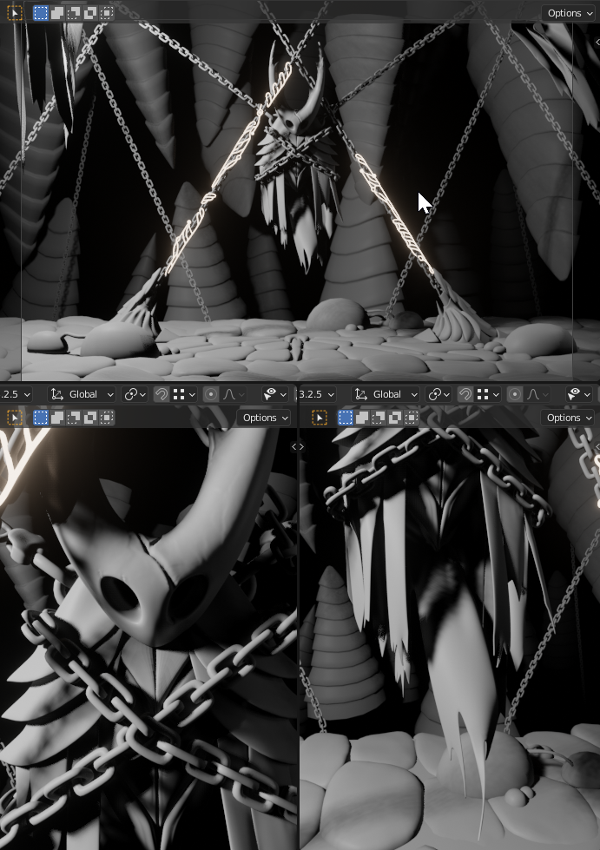Viewport: 600px width, 850px height.
Task: Open the snap elements dropdown above the horned mask viewport
Action: (184, 394)
